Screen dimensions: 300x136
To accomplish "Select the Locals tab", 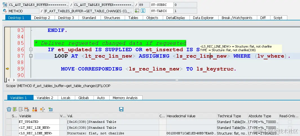I will coord(66,98).
